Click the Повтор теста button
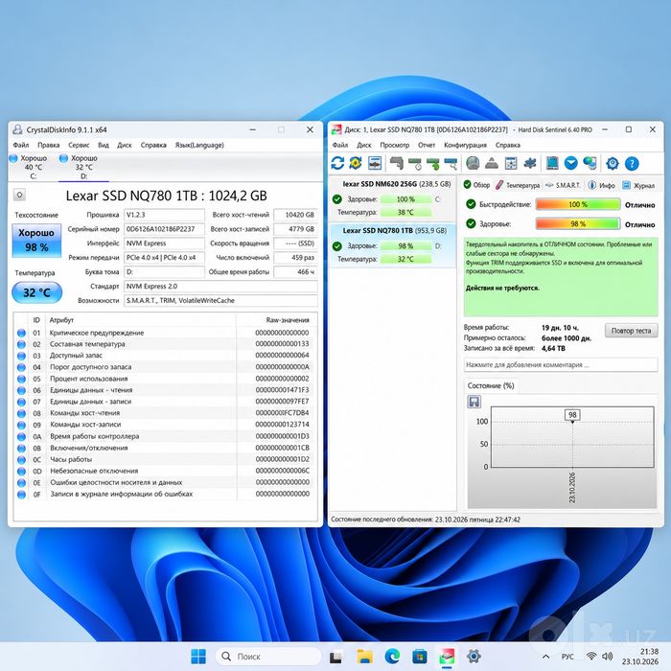671x671 pixels. (631, 331)
